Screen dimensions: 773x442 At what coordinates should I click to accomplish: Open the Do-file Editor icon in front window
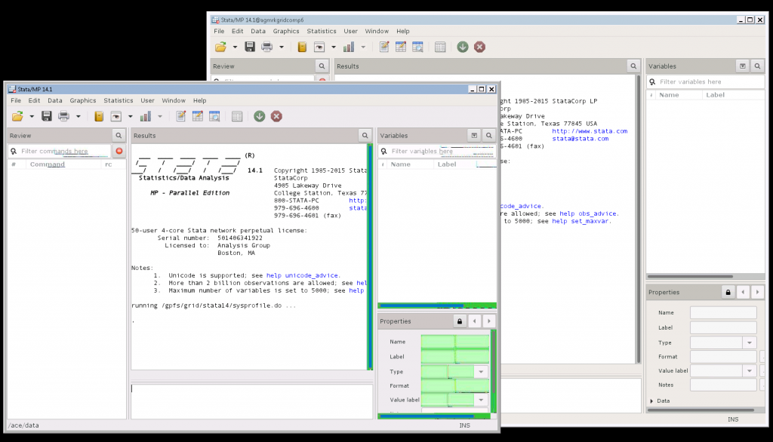[x=181, y=116]
